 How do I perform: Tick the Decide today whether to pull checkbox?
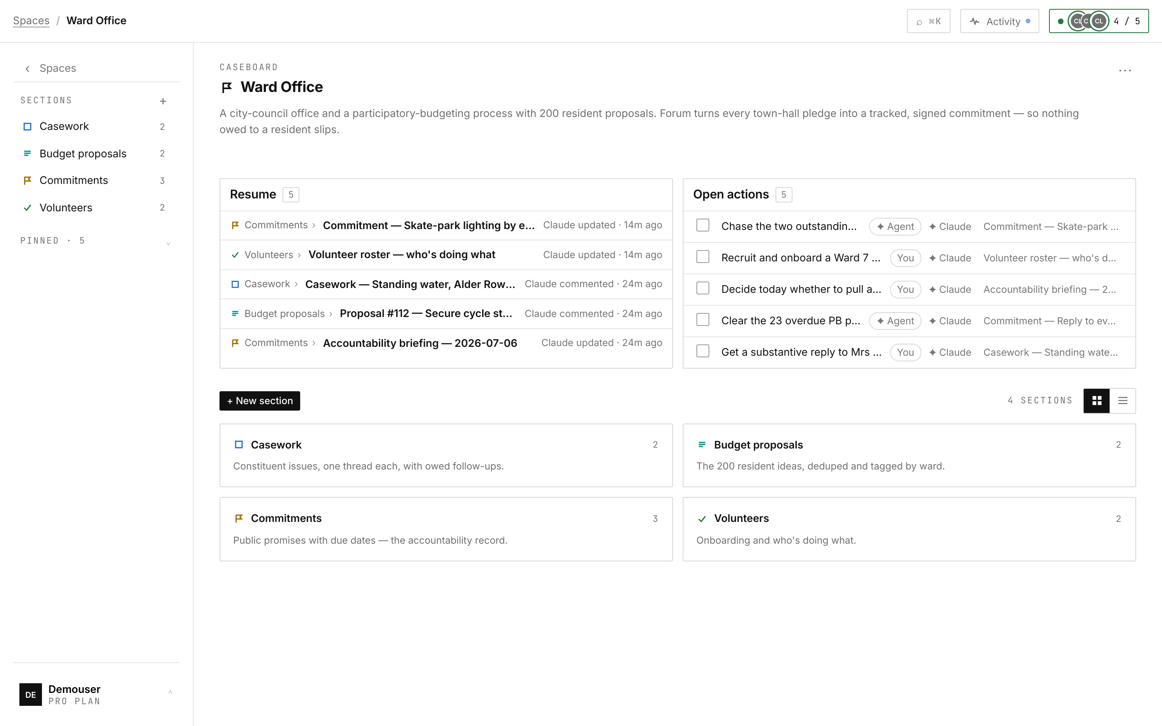(x=702, y=288)
